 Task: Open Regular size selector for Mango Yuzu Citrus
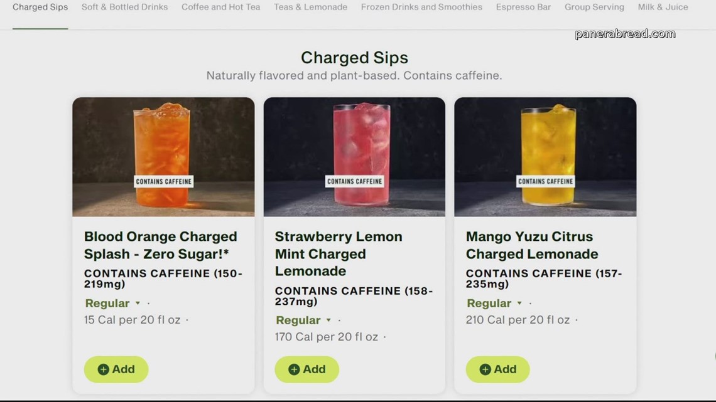[494, 304]
